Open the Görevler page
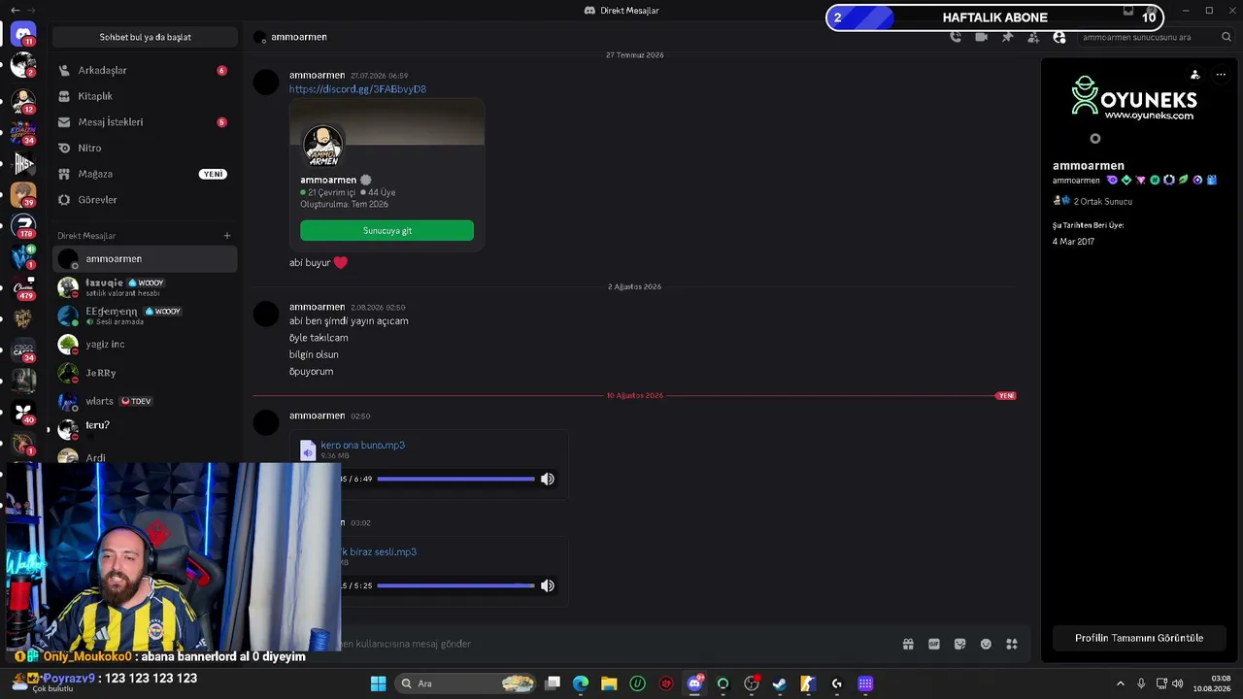Screen dimensions: 1243x699 (x=145, y=200)
